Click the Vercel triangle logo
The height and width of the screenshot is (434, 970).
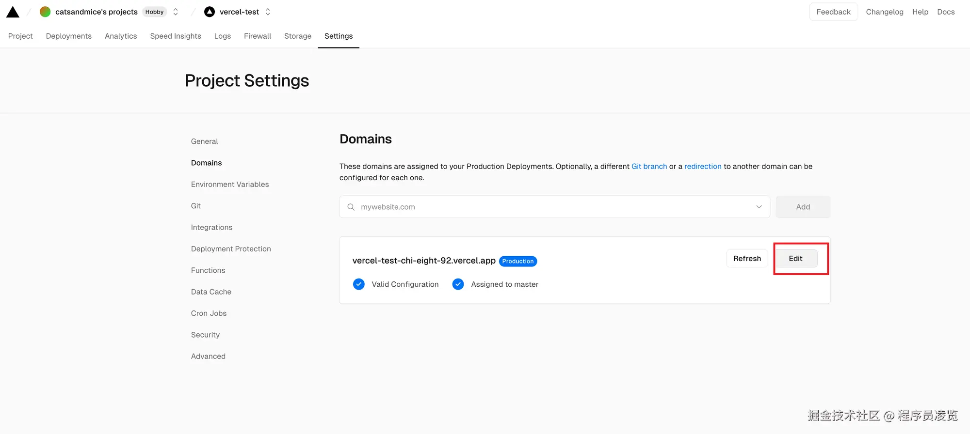(x=13, y=12)
